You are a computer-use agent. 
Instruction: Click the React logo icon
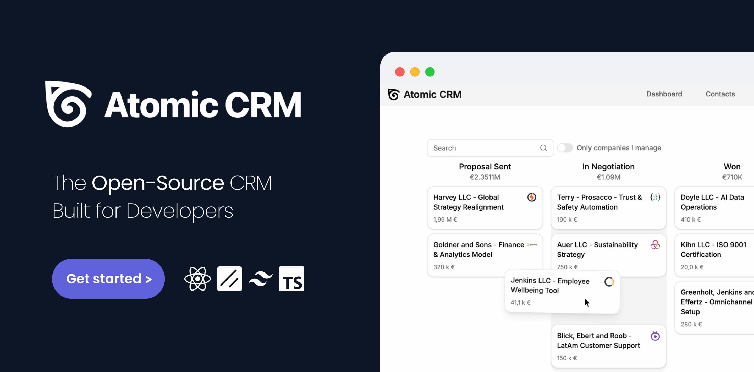198,279
